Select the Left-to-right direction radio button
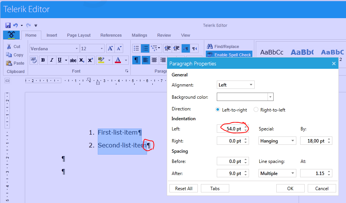The image size is (346, 203). click(218, 110)
